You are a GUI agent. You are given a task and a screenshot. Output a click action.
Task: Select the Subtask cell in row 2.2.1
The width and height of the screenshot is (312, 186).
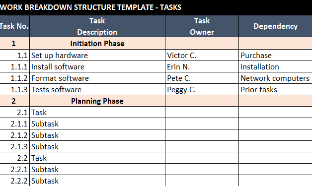[x=97, y=170]
